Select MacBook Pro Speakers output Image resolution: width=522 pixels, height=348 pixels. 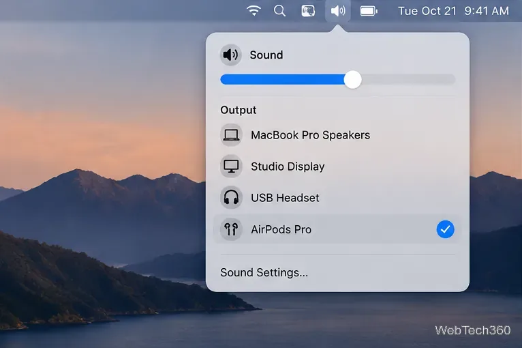point(337,135)
